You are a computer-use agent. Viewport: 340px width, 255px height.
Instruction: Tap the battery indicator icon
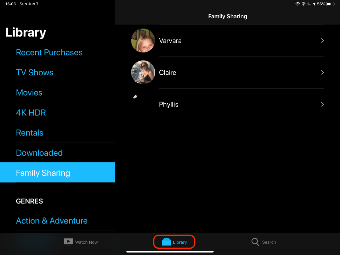tap(331, 4)
